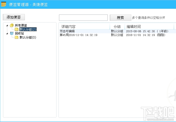The width and height of the screenshot is (176, 122).
Task: Click the 默认分组(2) note folder icon
Action: [17, 29]
